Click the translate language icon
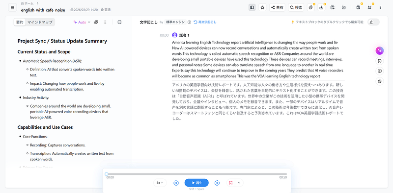The height and width of the screenshot is (193, 393). [369, 7]
